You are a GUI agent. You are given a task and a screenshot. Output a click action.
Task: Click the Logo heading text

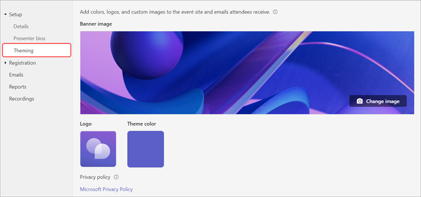click(x=86, y=124)
